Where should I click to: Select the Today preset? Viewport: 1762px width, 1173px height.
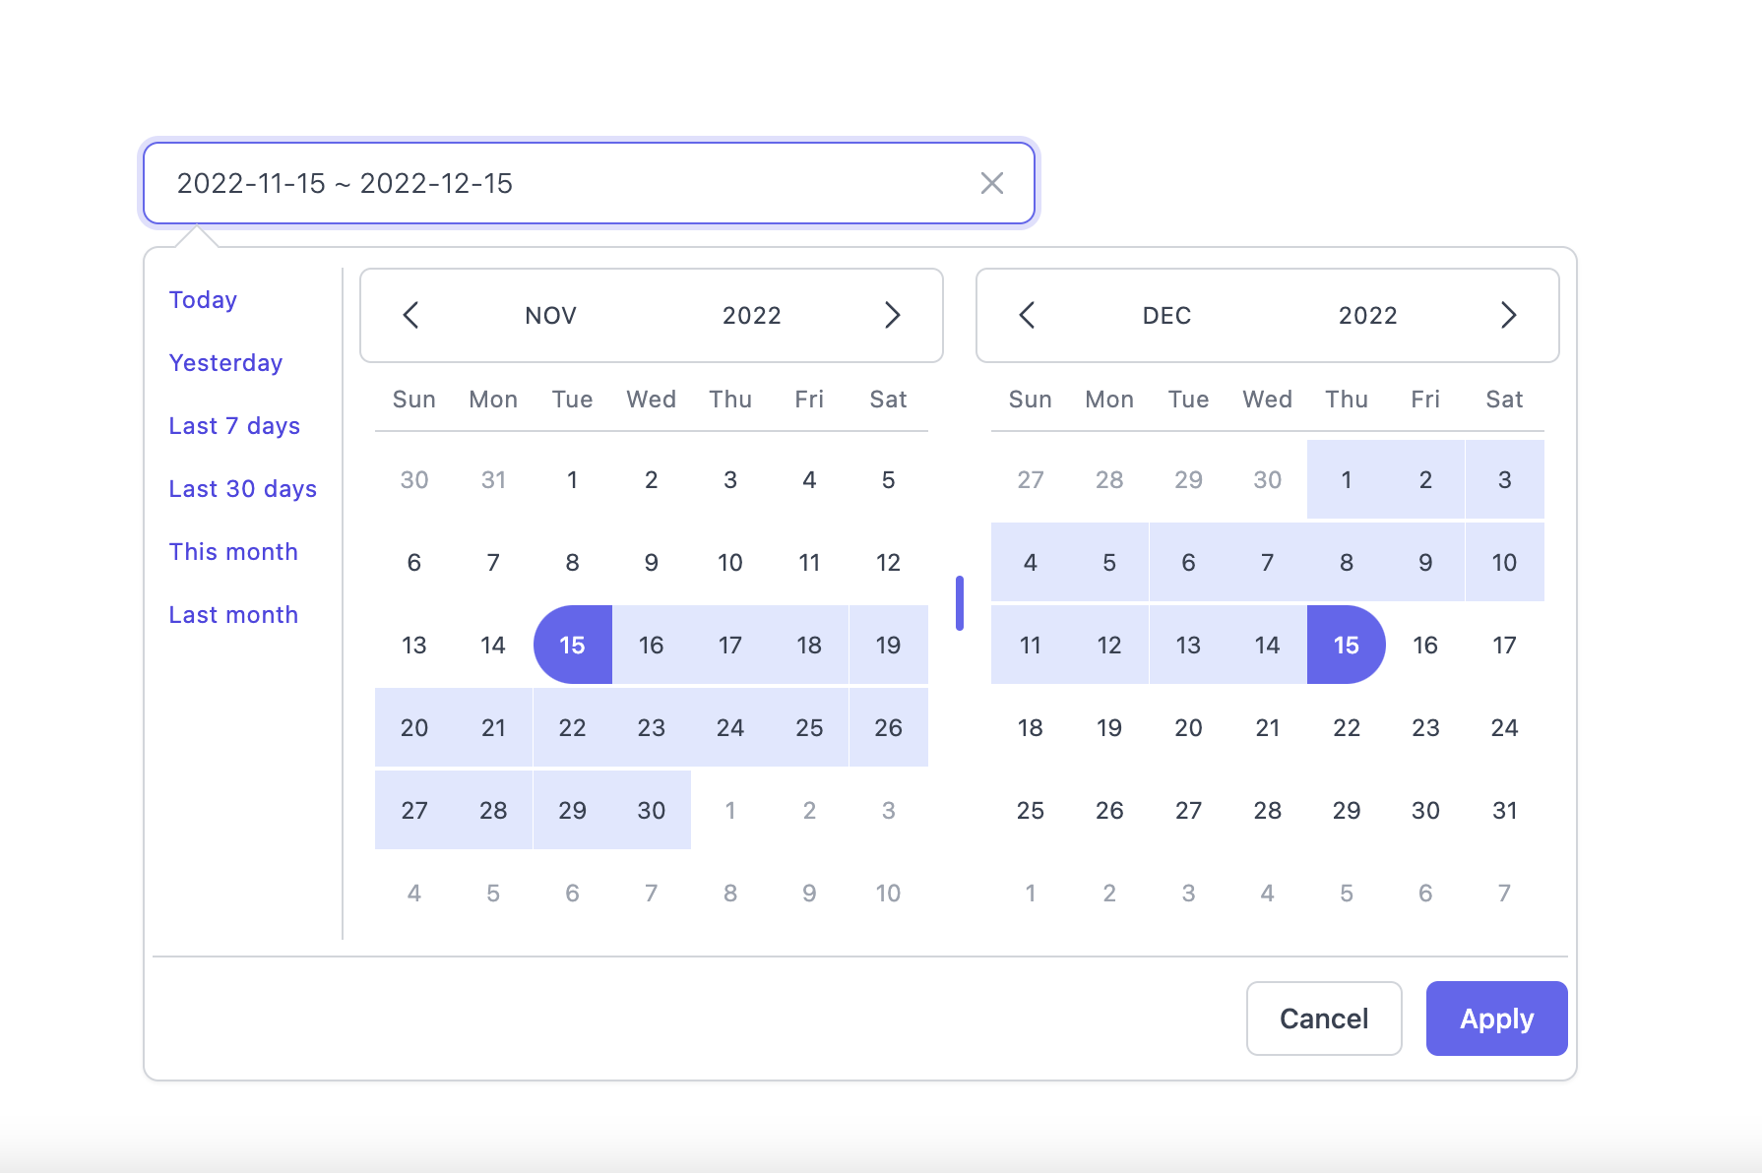202,299
